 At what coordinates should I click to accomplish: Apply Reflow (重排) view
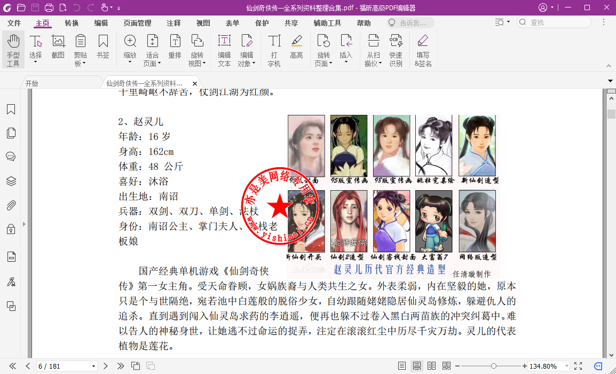coord(175,47)
